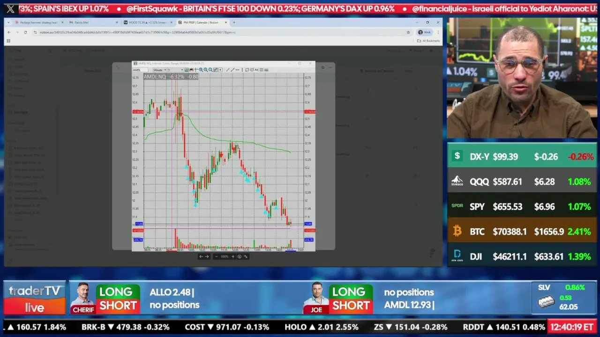Viewport: 600px width, 337px height.
Task: Click the X logo in top ticker
Action: 10,9
